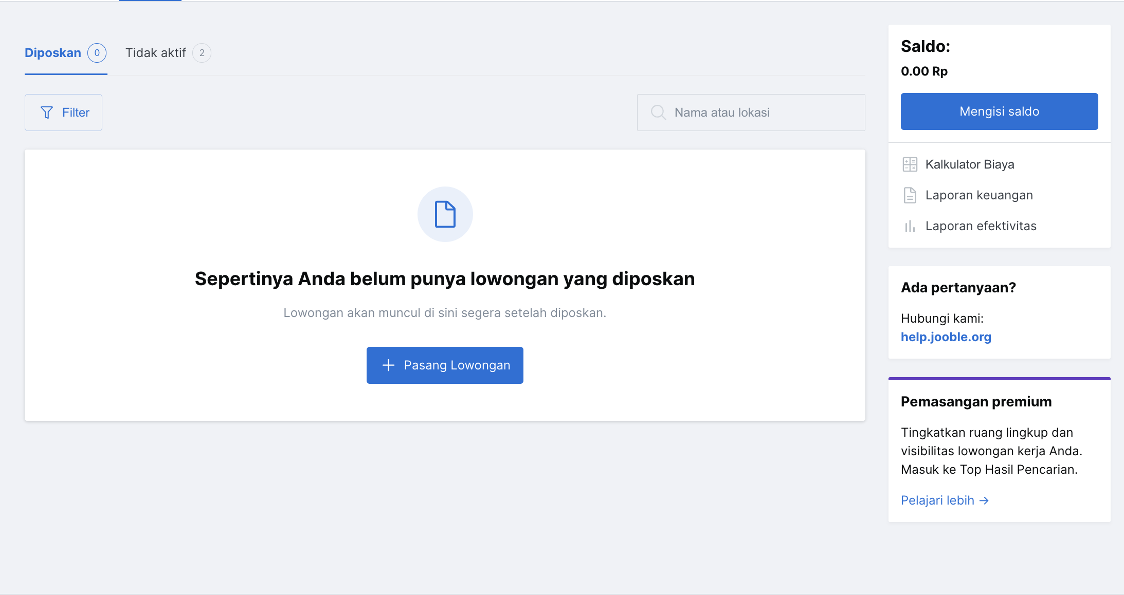Click the count badge on Tidak aktif

pyautogui.click(x=202, y=53)
